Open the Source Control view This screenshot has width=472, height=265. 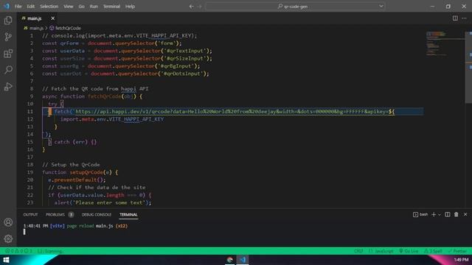[x=8, y=37]
